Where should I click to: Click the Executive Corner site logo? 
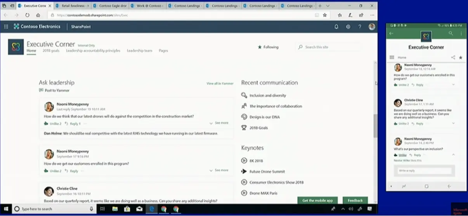(16, 47)
